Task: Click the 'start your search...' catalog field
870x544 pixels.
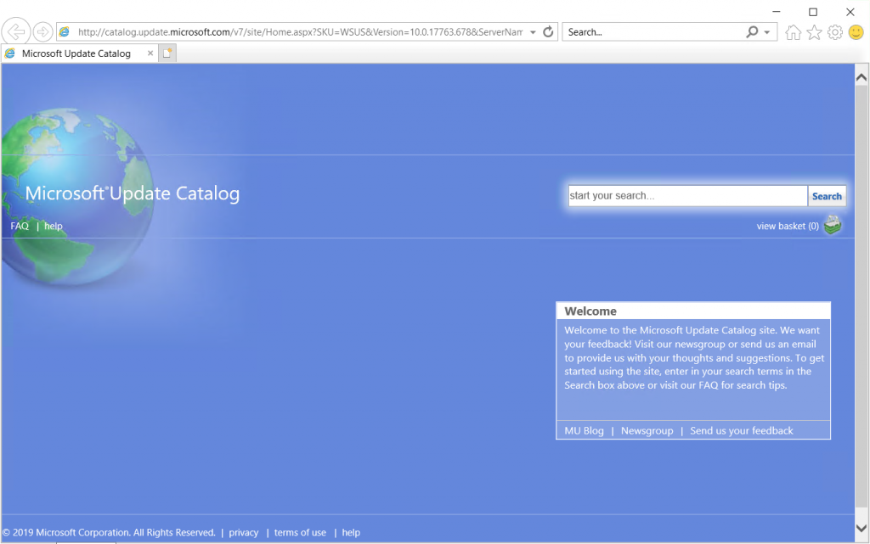Action: (x=687, y=195)
